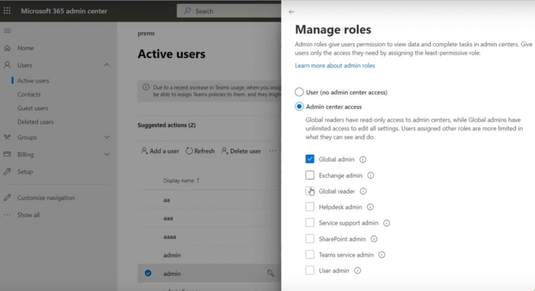535x291 pixels.
Task: Show info for Service support admin role
Action: tap(386, 223)
